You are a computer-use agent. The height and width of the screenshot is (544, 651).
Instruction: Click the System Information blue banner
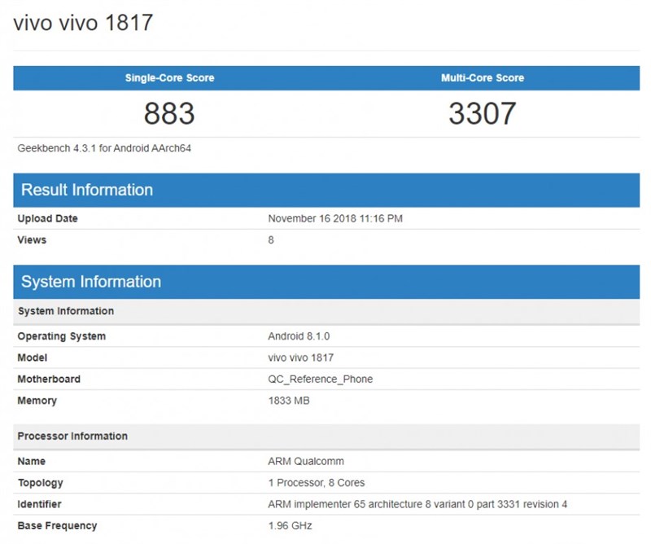tap(90, 282)
